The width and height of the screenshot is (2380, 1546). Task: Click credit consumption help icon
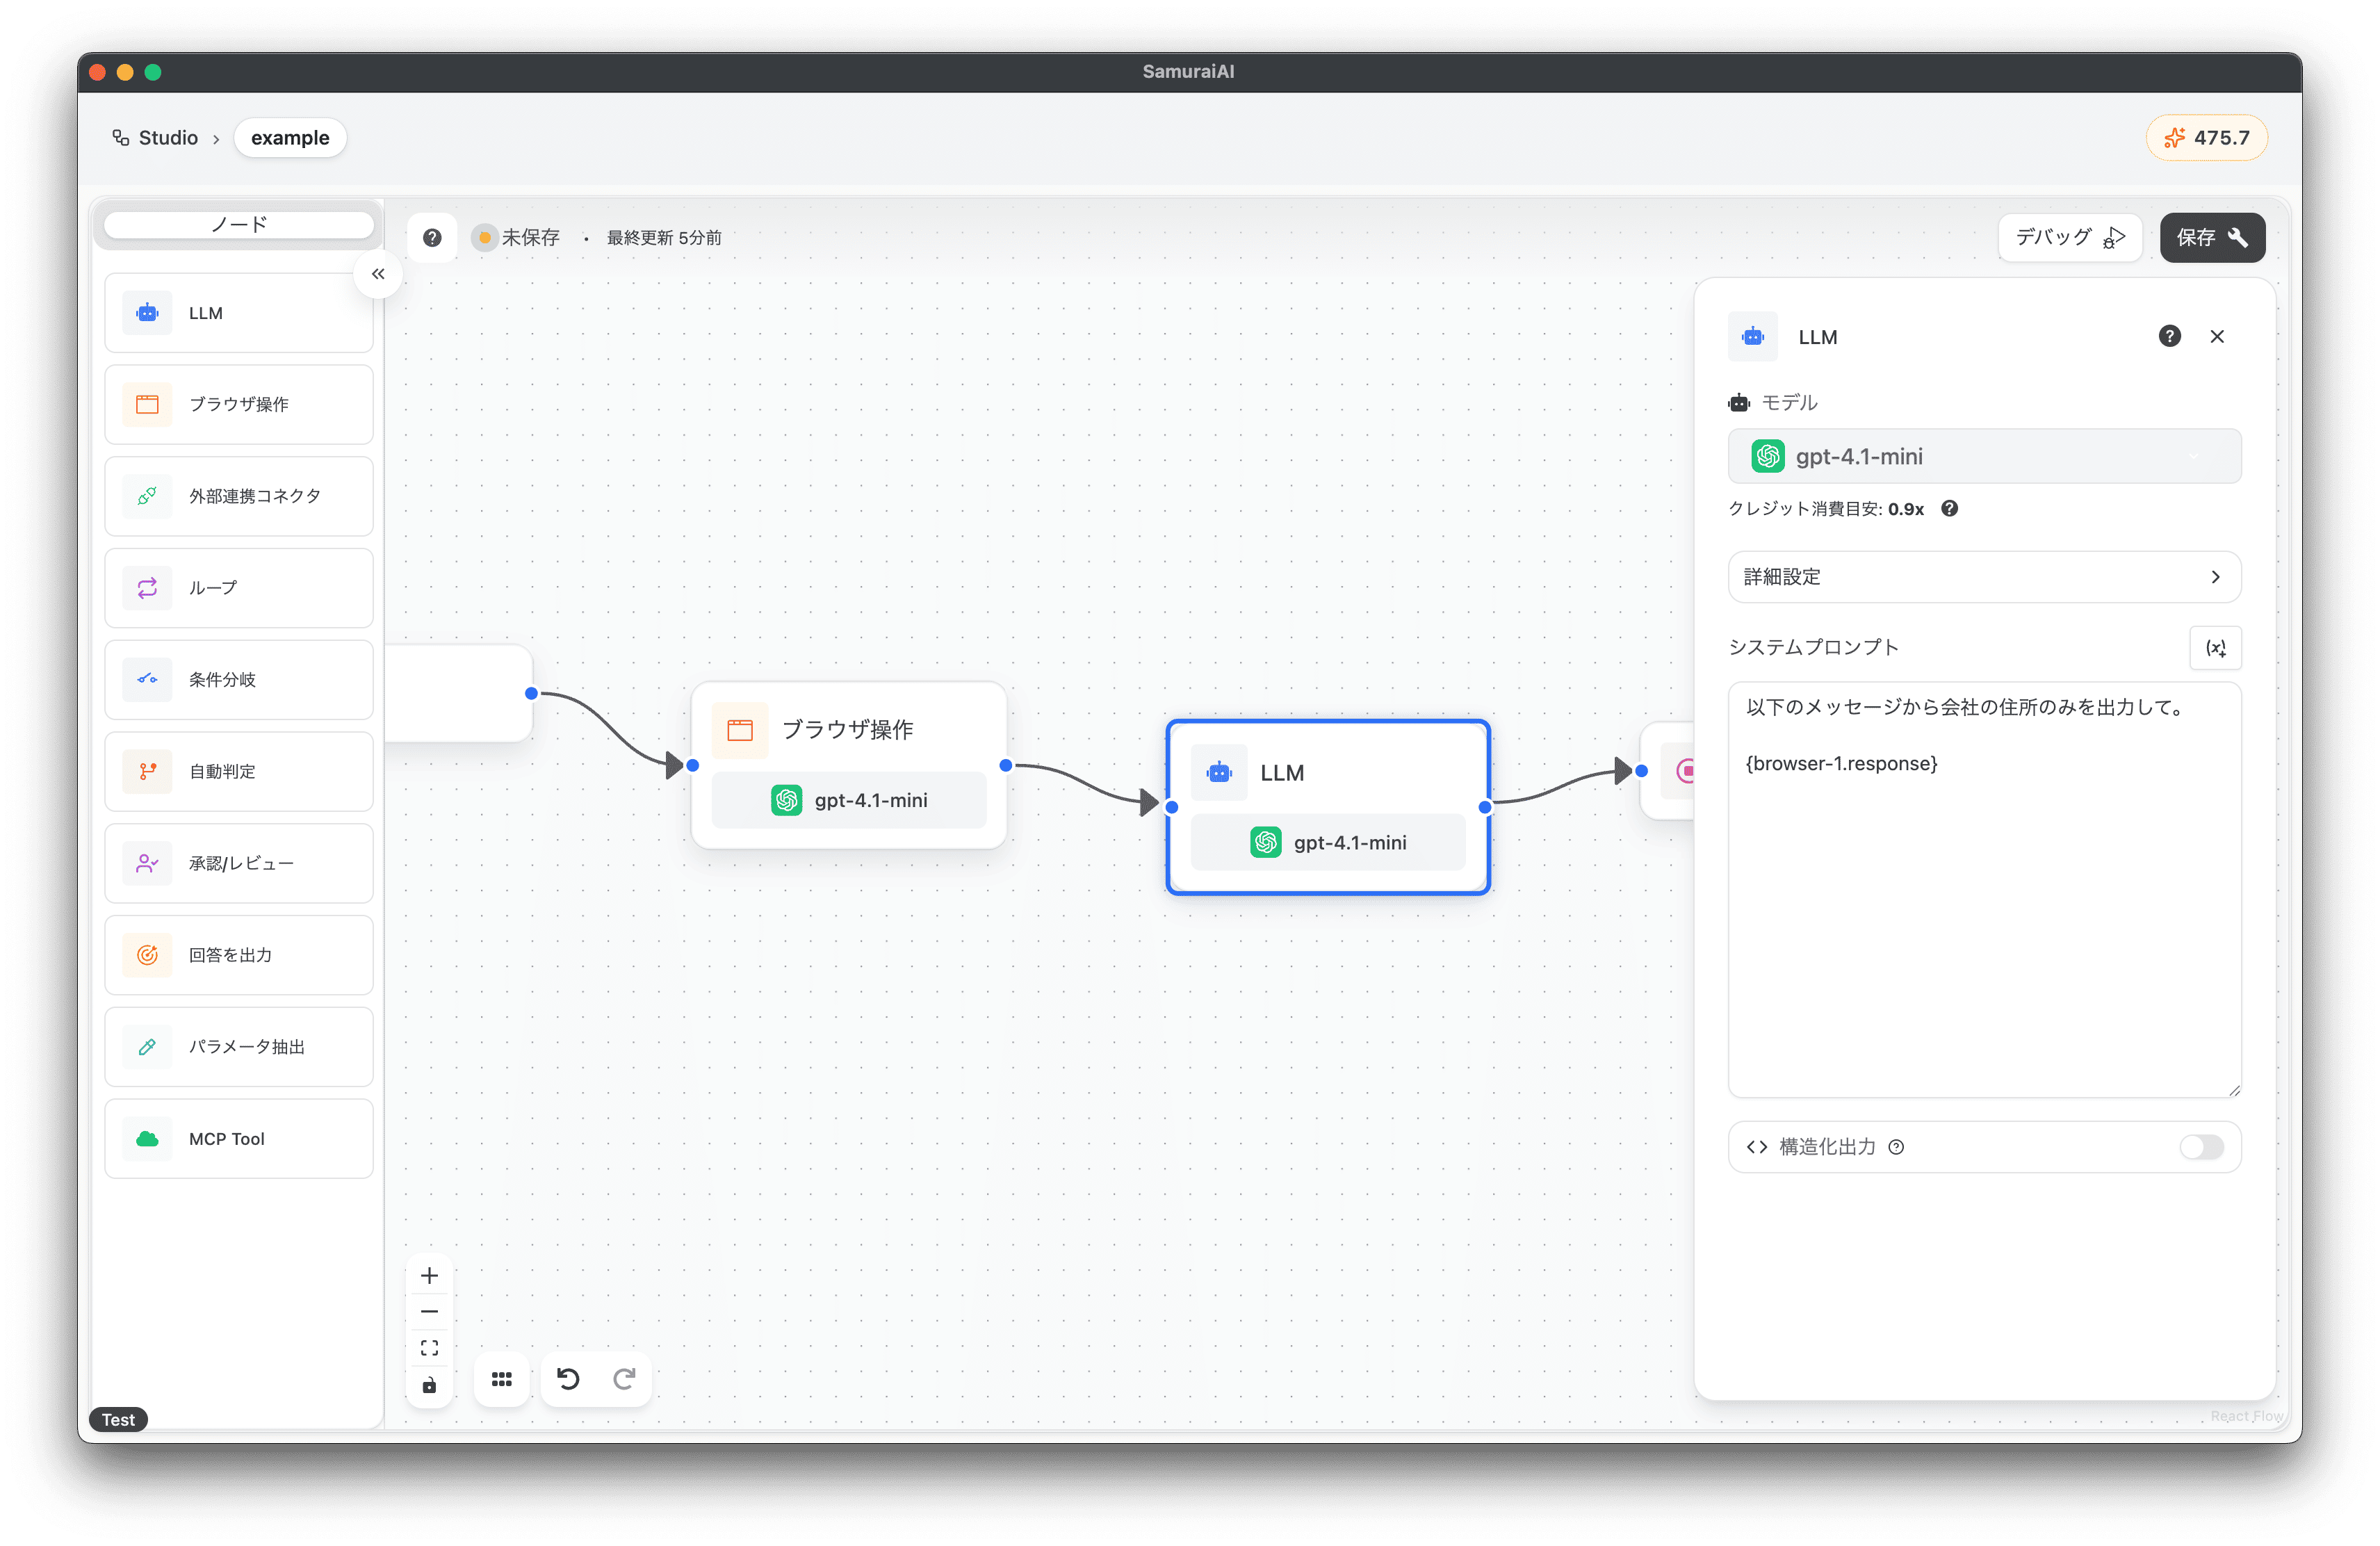[x=1949, y=508]
